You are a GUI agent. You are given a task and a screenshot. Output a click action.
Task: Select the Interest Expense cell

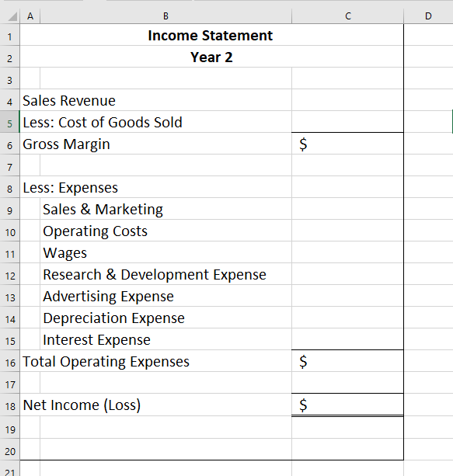[166, 339]
